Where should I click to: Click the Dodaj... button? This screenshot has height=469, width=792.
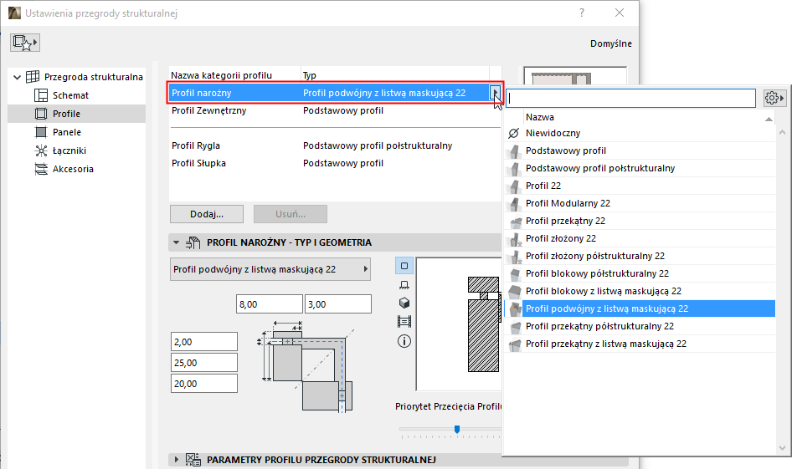[207, 214]
